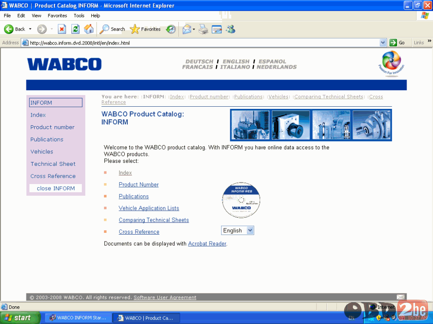Open Publications in the left sidebar
This screenshot has height=324, width=433.
tap(47, 140)
